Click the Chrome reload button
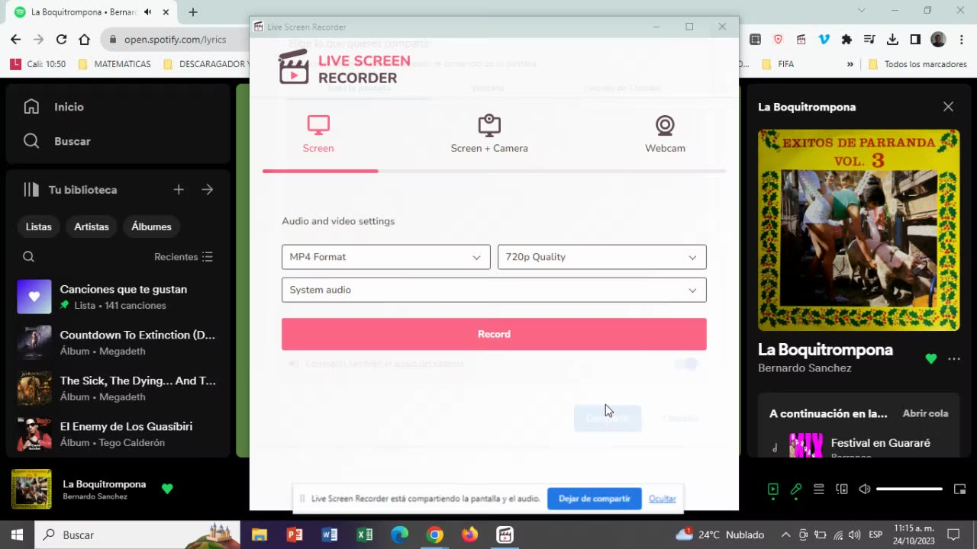The width and height of the screenshot is (977, 549). (61, 40)
